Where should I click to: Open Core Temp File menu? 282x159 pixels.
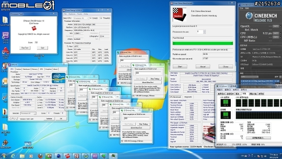coord(65,14)
